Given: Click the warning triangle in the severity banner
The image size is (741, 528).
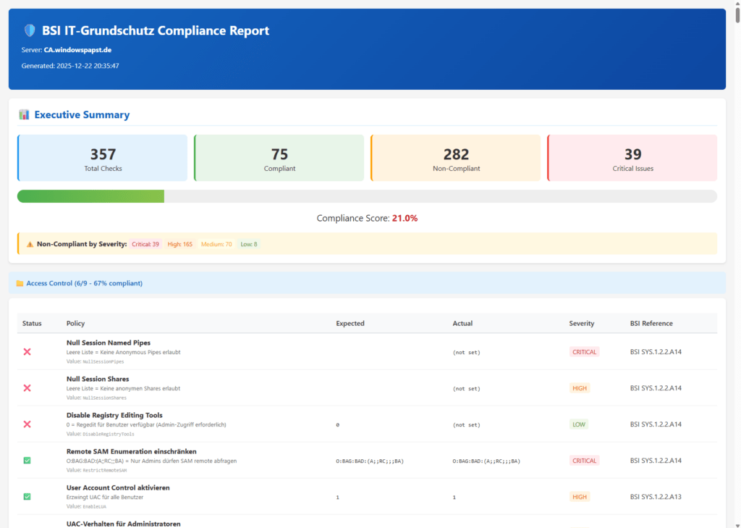Looking at the screenshot, I should pyautogui.click(x=29, y=243).
